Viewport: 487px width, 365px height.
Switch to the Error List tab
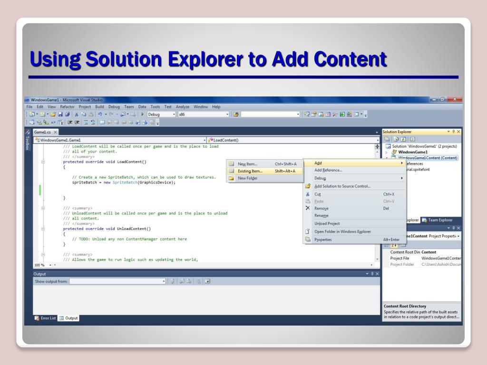45,318
